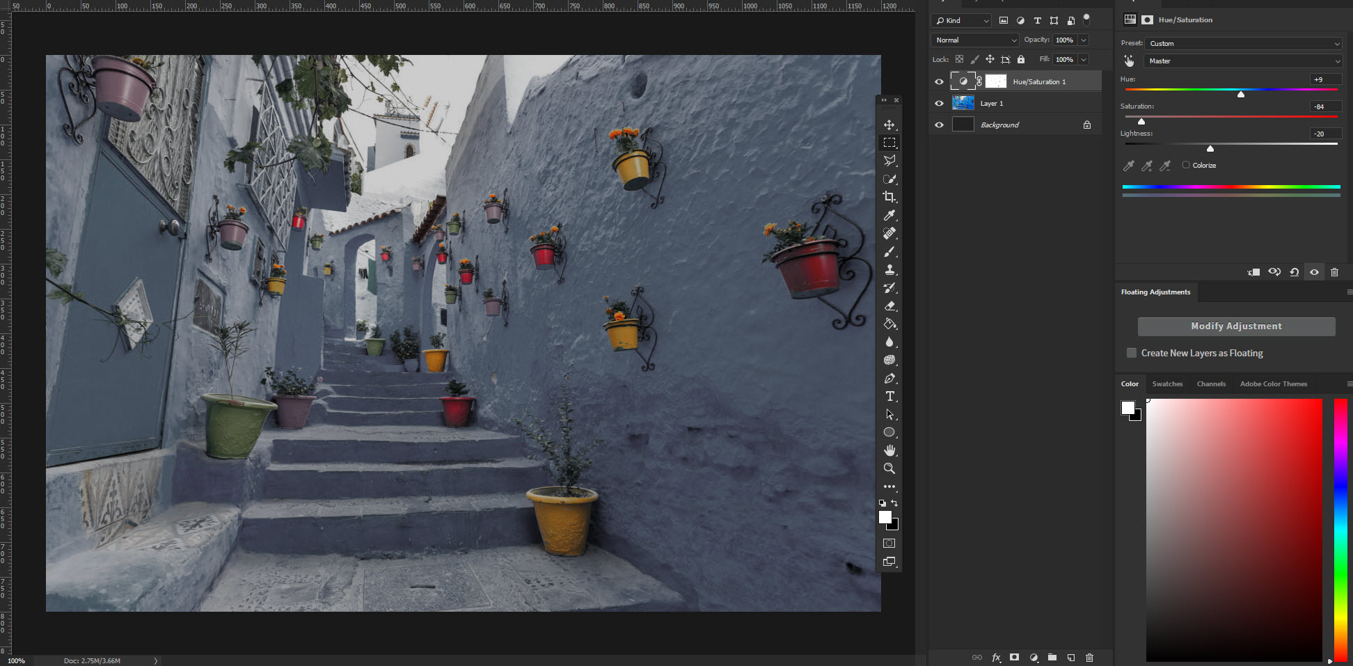This screenshot has width=1353, height=666.
Task: Reset adjustment to defaults in Properties
Action: point(1294,272)
